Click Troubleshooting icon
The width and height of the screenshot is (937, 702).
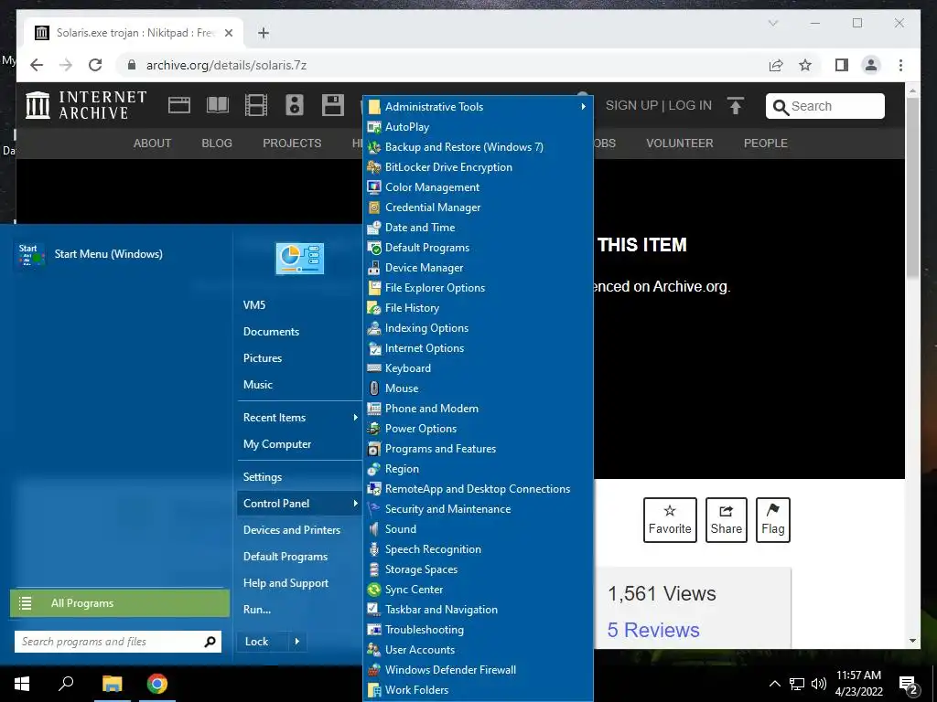374,630
